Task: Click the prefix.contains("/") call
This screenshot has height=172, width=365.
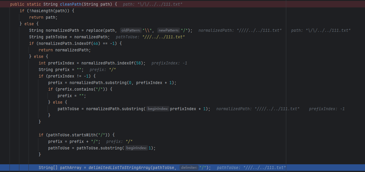Action: (84, 89)
